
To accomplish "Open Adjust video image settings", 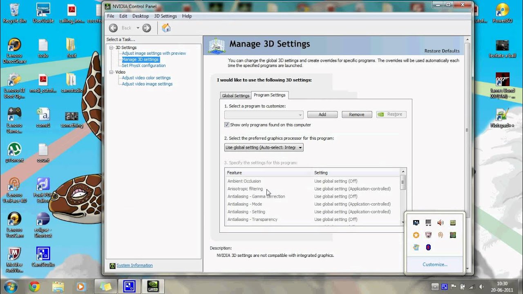I will coord(147,84).
